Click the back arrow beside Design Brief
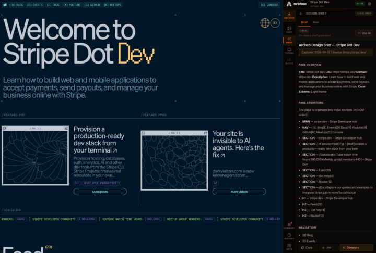 [x=301, y=14]
